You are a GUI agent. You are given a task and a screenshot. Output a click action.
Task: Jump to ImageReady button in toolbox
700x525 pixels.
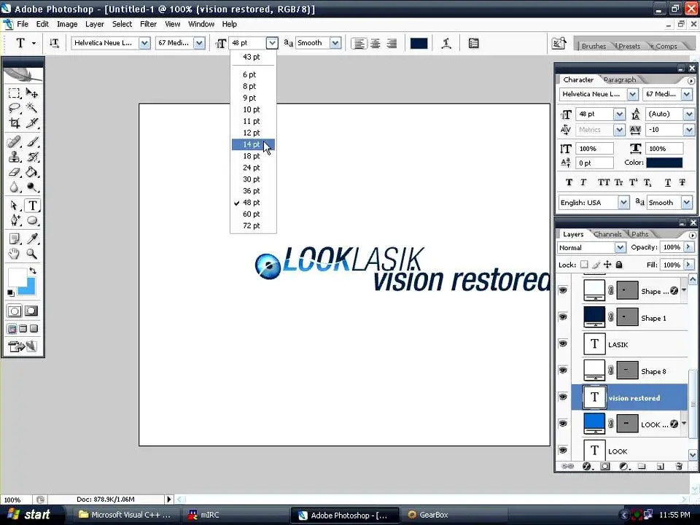click(x=23, y=346)
